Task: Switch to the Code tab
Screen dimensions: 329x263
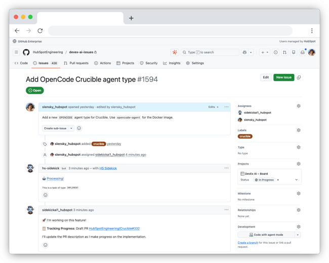Action: (21, 63)
